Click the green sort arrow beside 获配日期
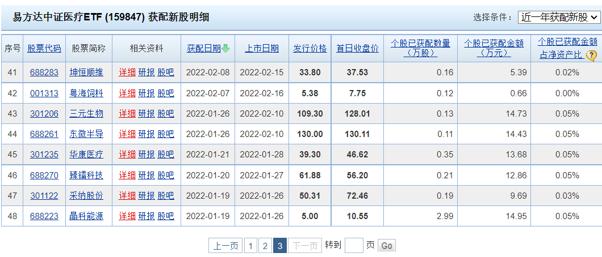This screenshot has height=257, width=602. (225, 49)
